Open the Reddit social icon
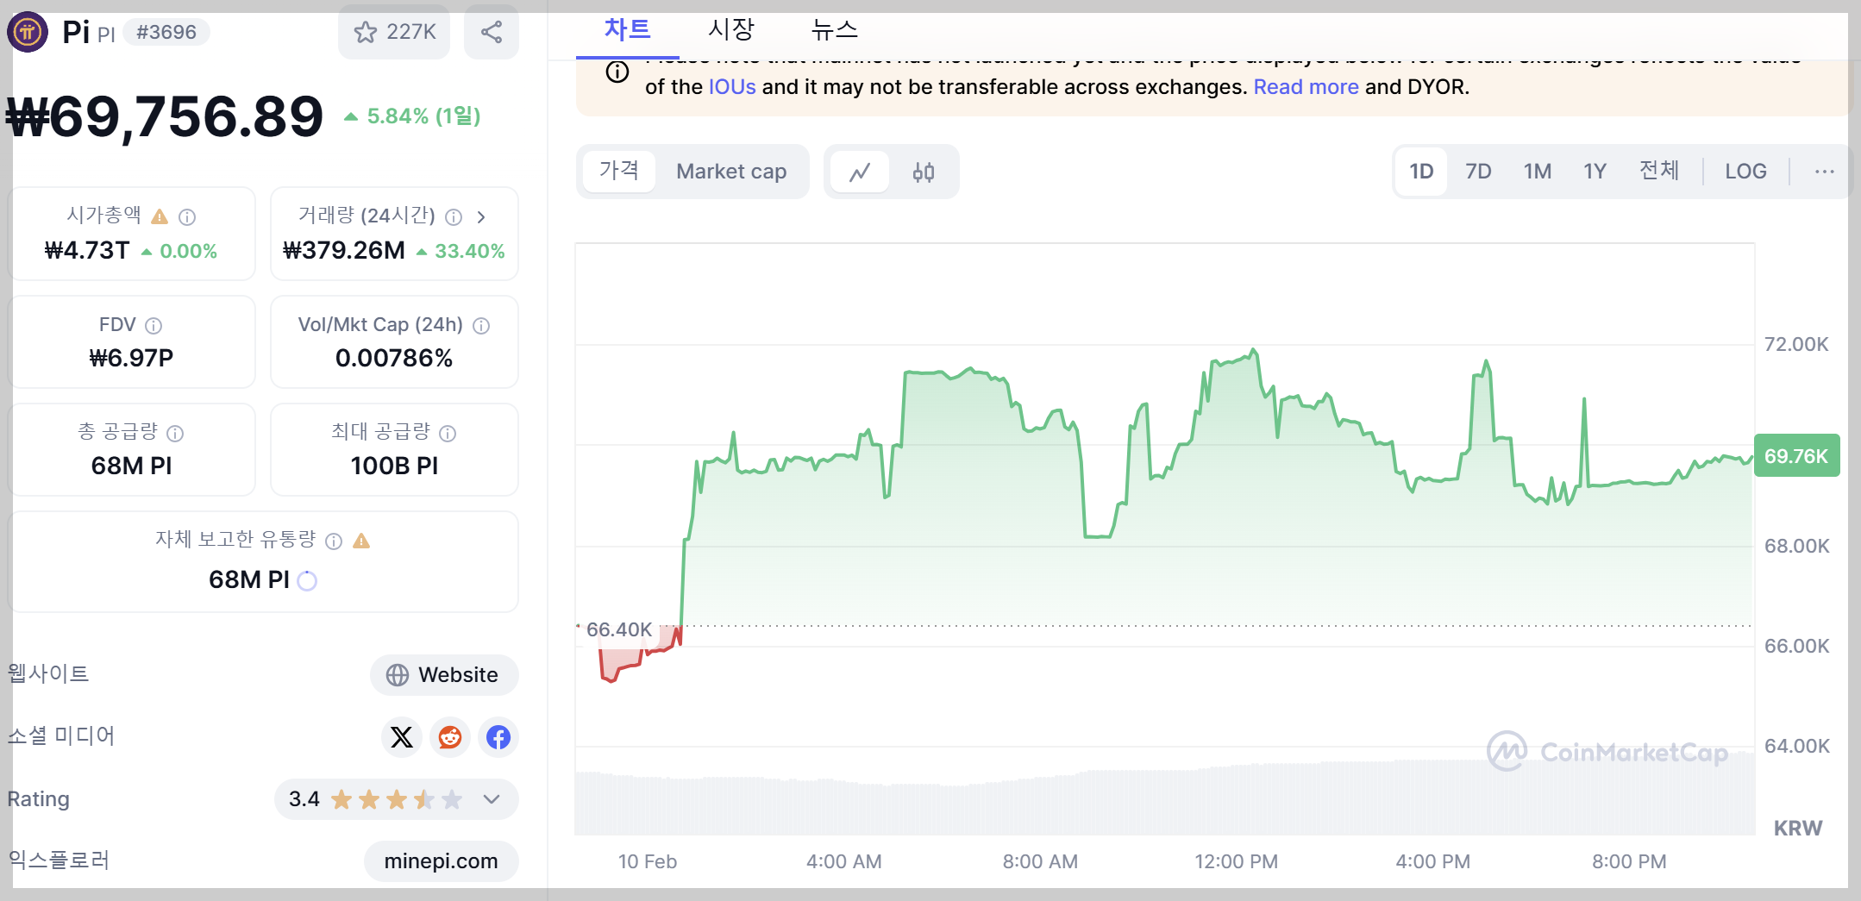 coord(450,737)
